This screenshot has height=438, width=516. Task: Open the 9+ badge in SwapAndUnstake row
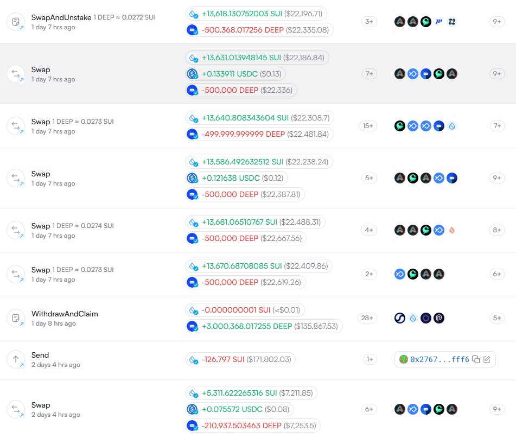tap(497, 22)
